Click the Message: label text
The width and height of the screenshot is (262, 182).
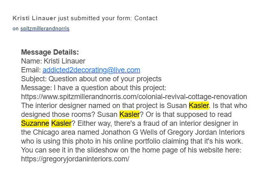pyautogui.click(x=37, y=88)
